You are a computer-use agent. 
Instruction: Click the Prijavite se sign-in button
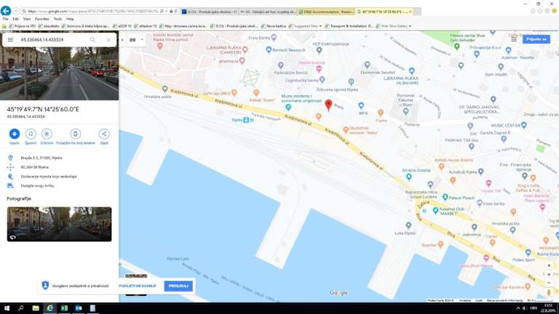[536, 39]
